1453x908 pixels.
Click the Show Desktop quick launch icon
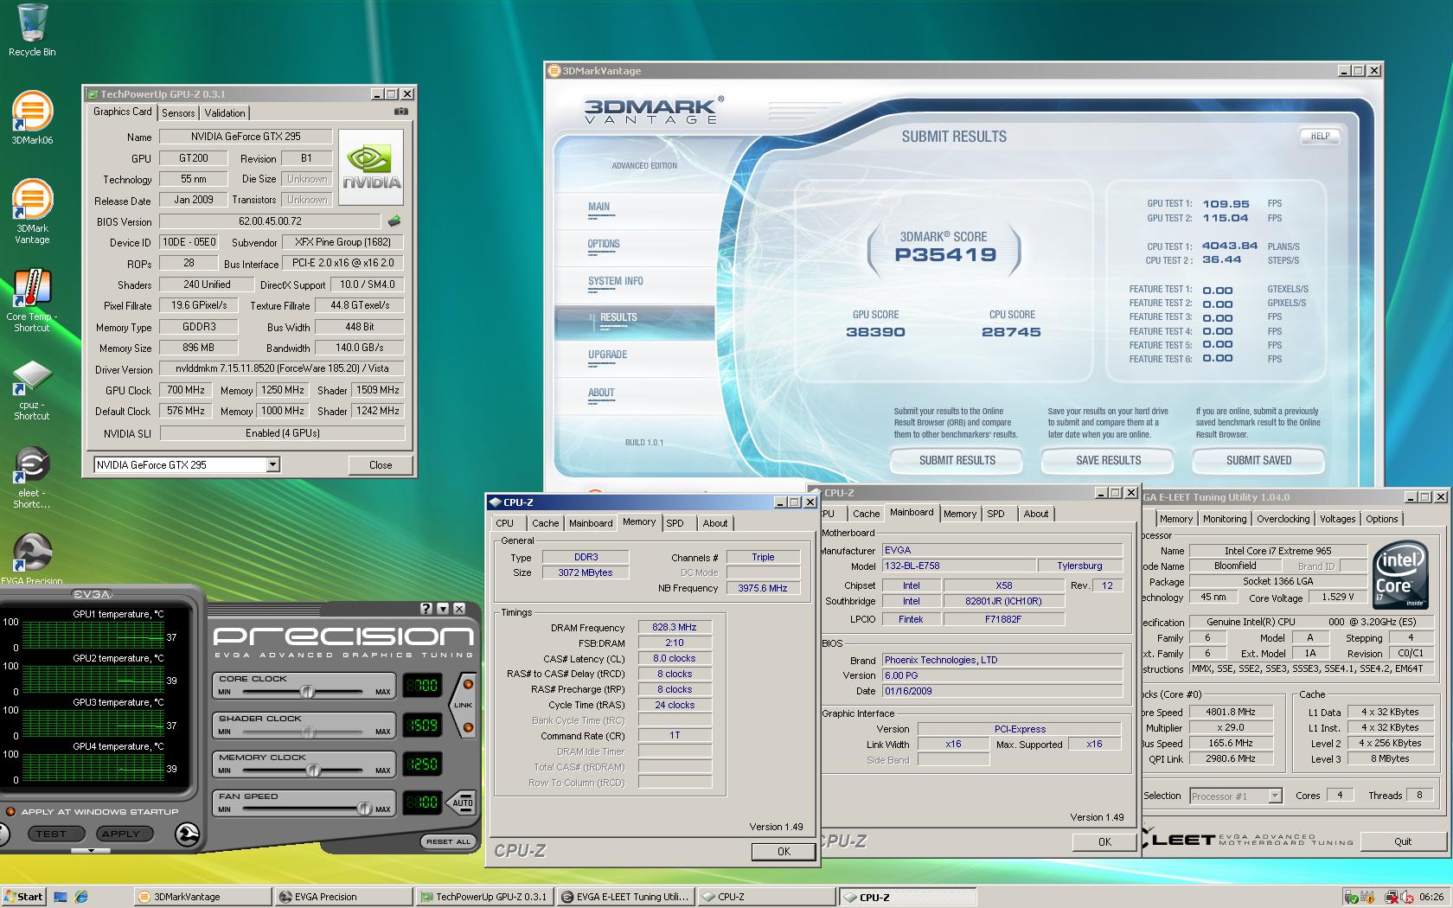[x=61, y=897]
